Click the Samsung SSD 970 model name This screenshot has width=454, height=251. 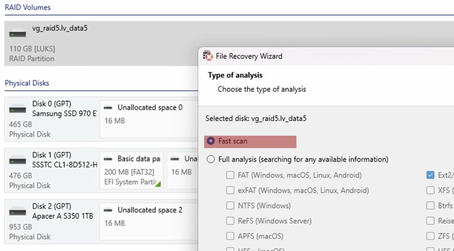pos(64,114)
